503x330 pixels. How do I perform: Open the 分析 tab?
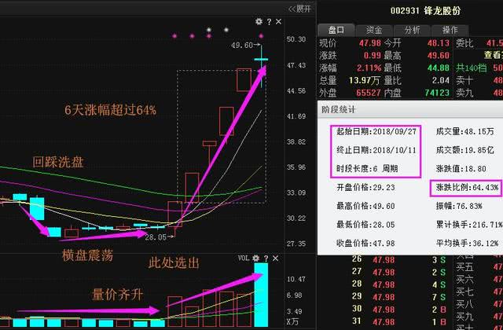[413, 29]
